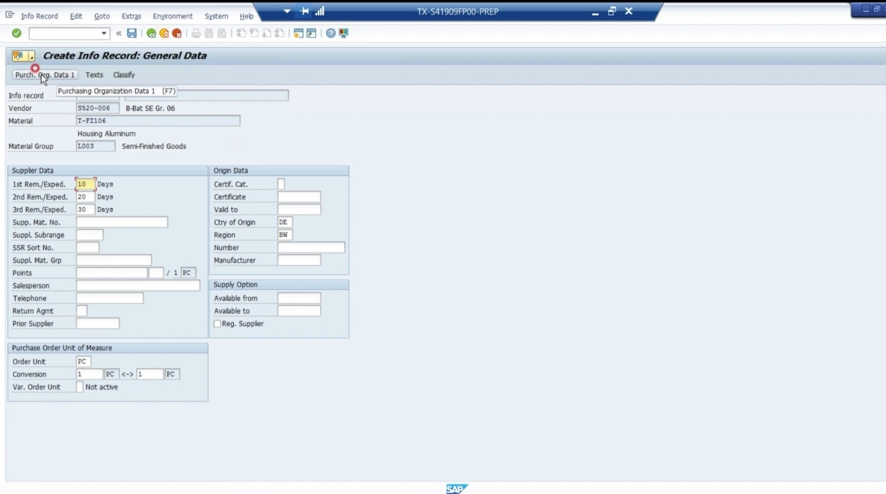Screen dimensions: 886x494
Task: Click the Valid to field
Action: (299, 210)
